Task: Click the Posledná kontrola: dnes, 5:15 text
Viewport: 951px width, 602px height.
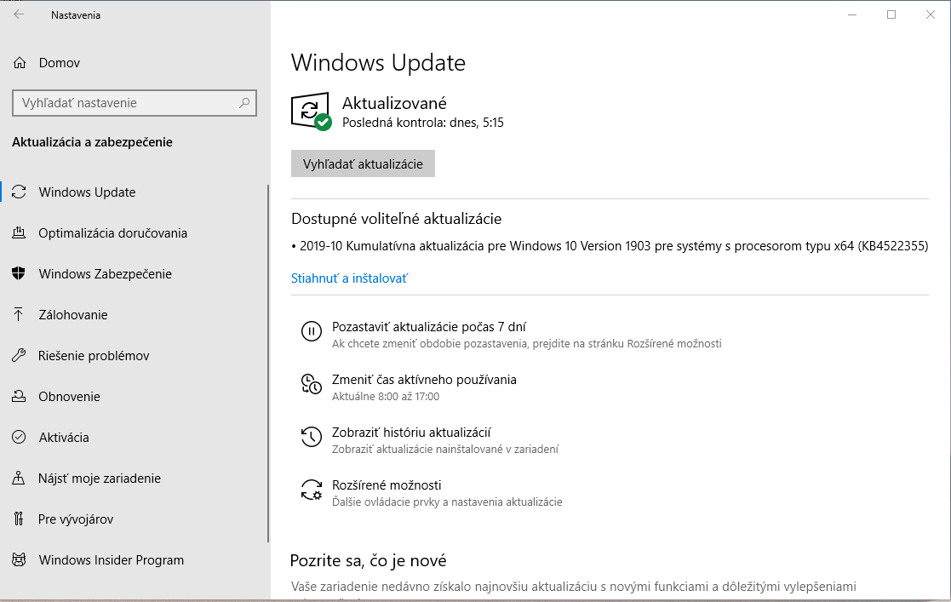Action: (x=423, y=123)
